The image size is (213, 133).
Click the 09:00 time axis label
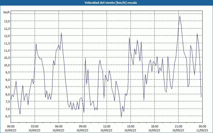pos(83,127)
